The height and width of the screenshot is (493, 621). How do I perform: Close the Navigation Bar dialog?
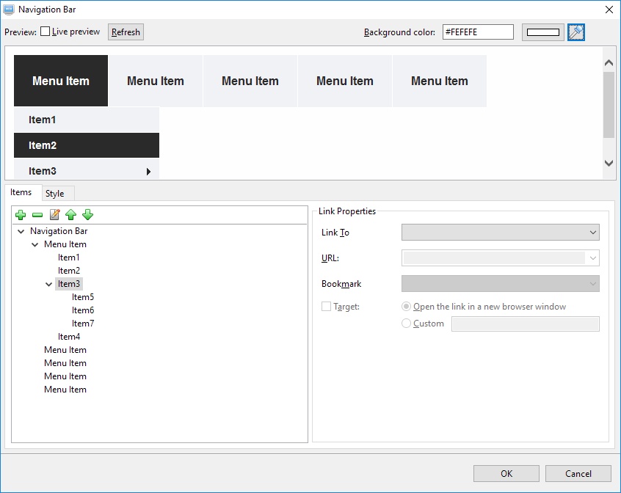pyautogui.click(x=609, y=10)
